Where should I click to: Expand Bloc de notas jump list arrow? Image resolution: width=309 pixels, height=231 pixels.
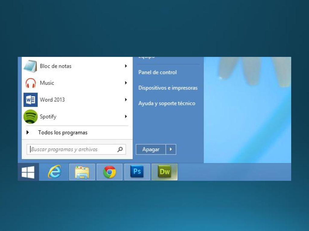pos(126,66)
